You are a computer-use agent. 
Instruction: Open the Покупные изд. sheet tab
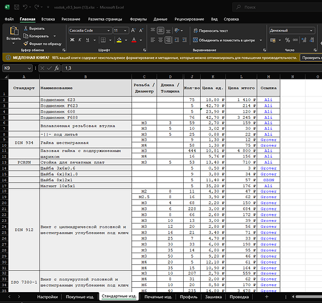(80, 297)
